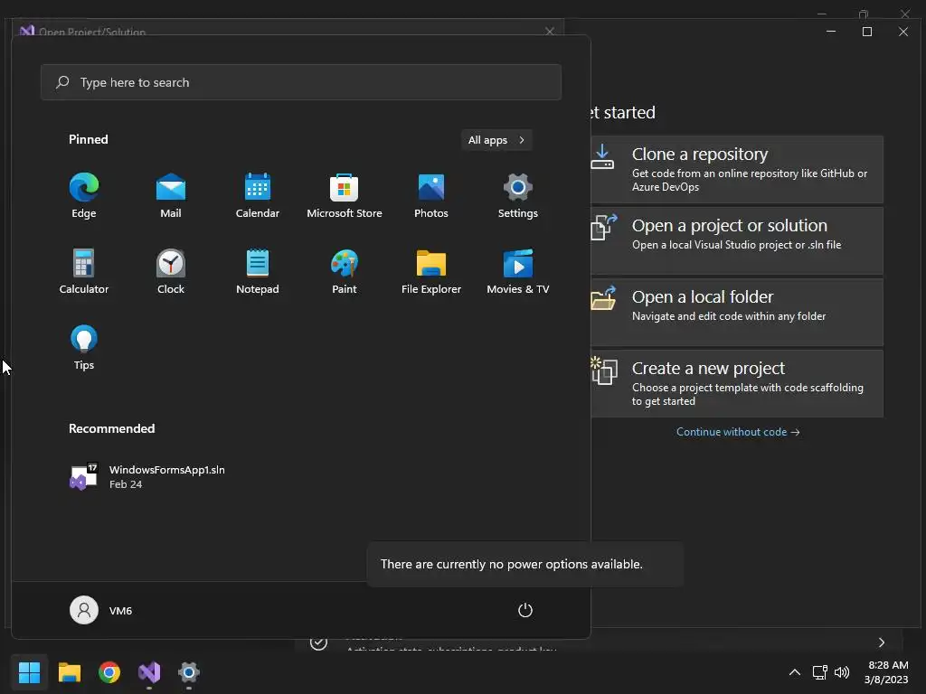Open pinned Settings in the Start menu
The height and width of the screenshot is (694, 926).
(x=518, y=196)
